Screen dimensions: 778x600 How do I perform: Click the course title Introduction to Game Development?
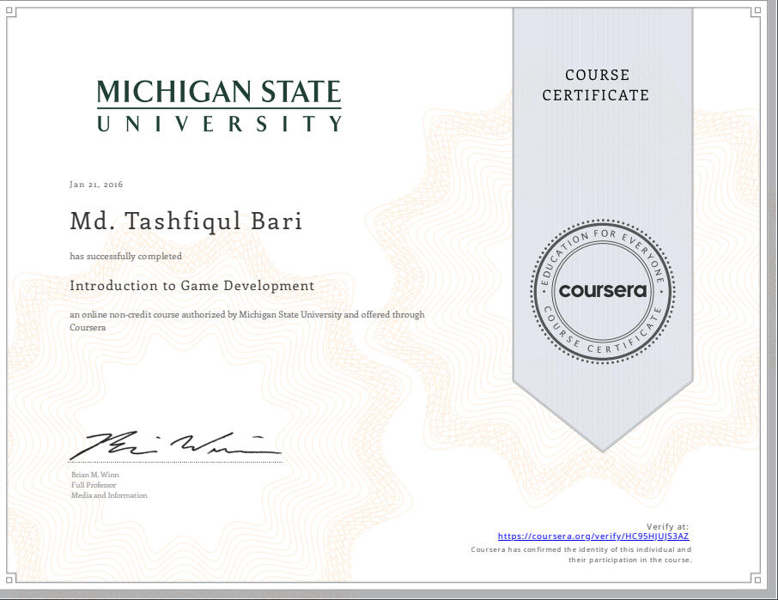coord(191,286)
